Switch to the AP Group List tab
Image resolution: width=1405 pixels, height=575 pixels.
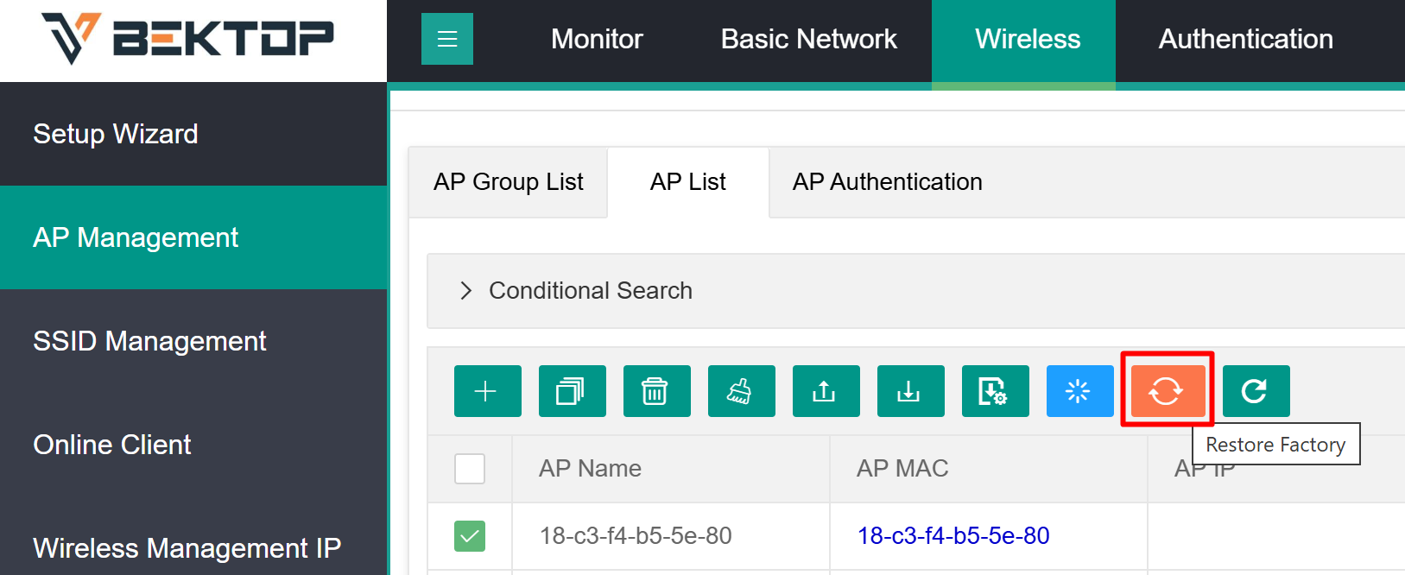tap(508, 182)
